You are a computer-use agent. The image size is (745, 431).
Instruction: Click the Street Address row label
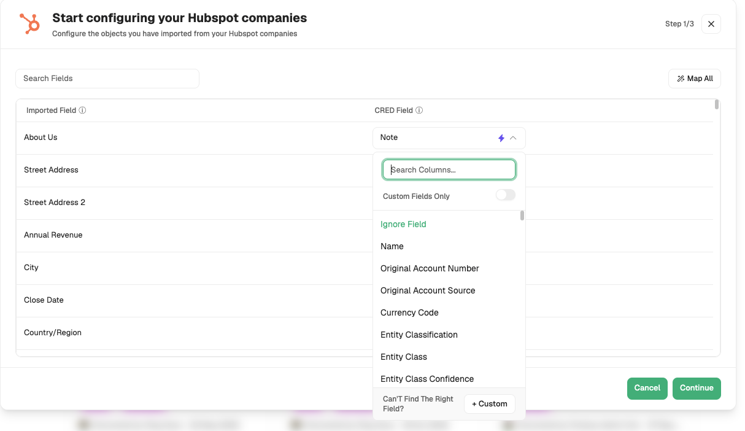click(x=51, y=170)
